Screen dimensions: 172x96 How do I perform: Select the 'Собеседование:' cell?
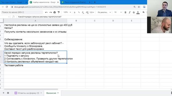[x=35, y=39]
